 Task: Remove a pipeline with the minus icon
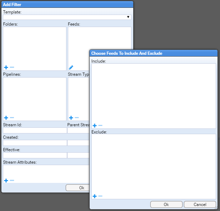pos(12,118)
